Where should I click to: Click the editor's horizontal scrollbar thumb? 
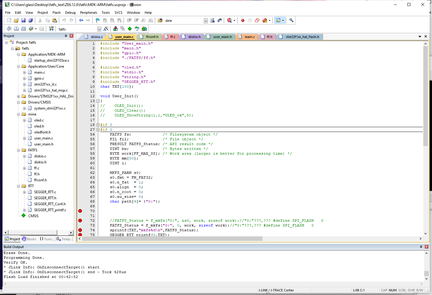coord(172,239)
